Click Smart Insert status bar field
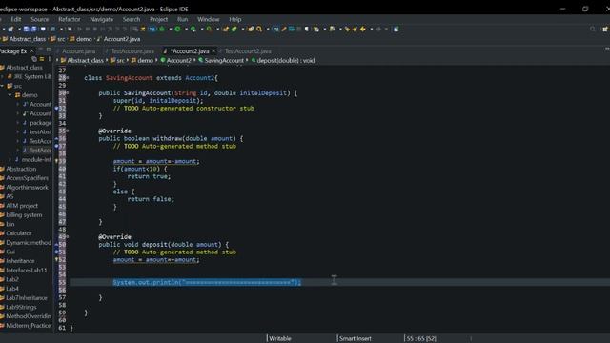The width and height of the screenshot is (610, 343). [x=356, y=339]
